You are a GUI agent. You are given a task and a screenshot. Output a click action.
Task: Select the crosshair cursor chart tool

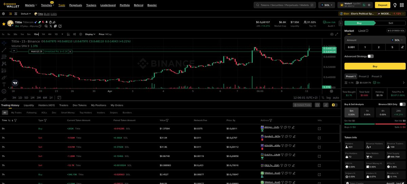[x=4, y=43]
